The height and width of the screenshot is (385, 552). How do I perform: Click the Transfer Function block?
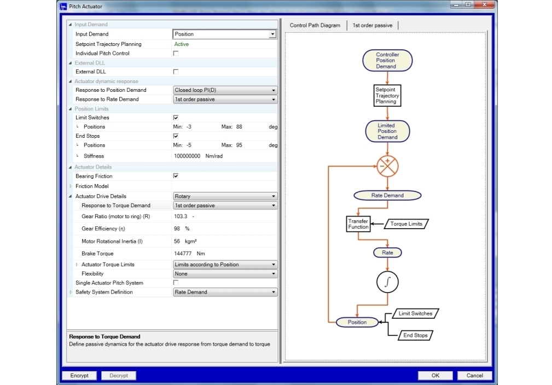358,224
